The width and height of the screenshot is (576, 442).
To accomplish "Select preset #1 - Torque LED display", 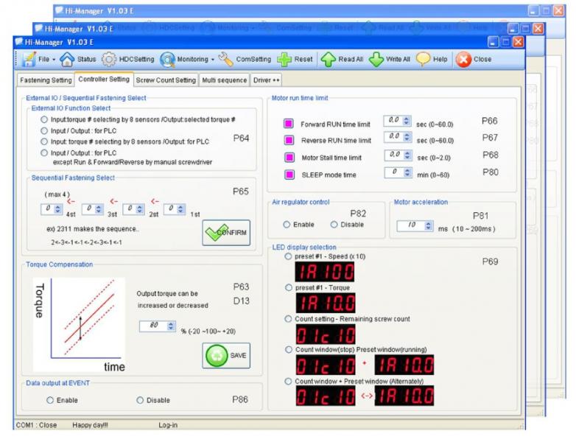I will click(x=288, y=287).
